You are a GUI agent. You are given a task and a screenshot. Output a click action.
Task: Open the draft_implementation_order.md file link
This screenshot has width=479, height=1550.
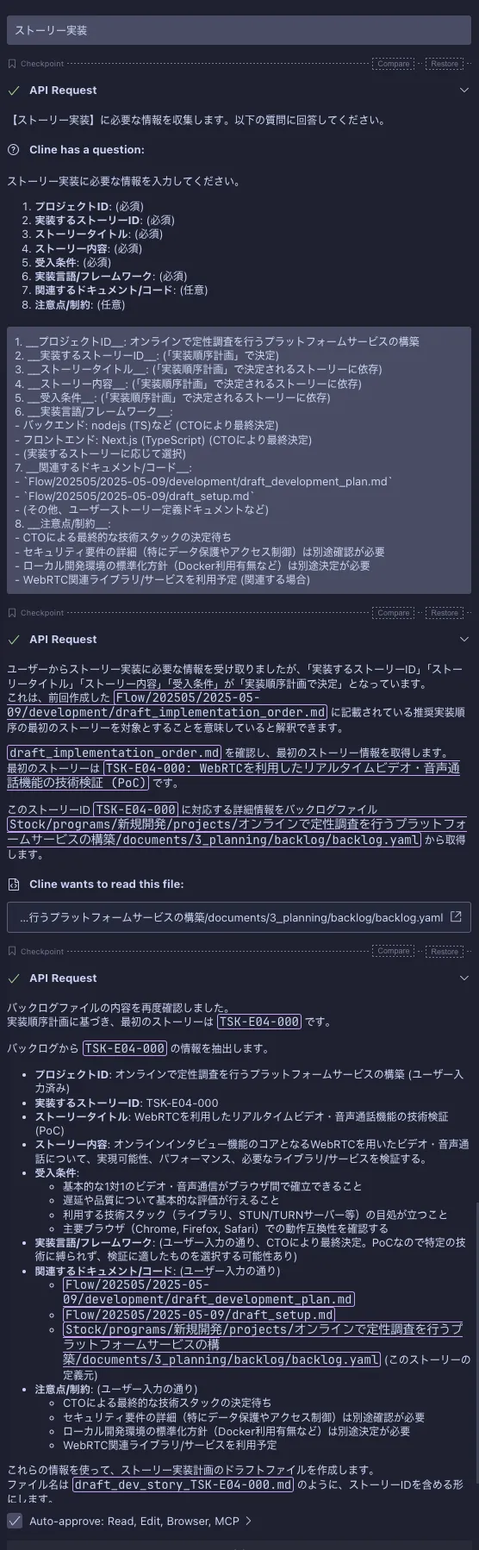[114, 753]
